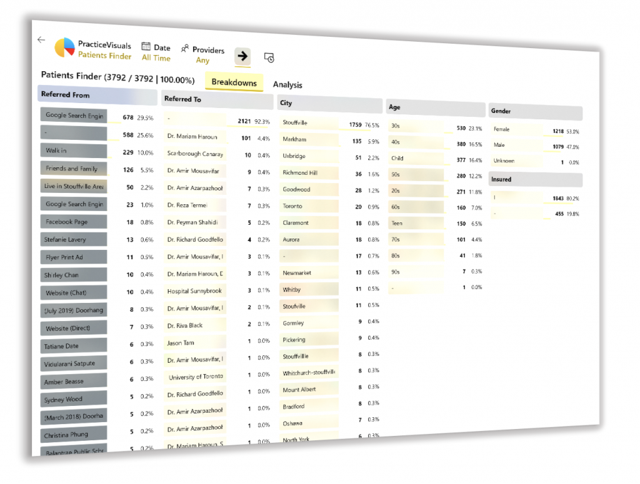Image resolution: width=640 pixels, height=484 pixels.
Task: Filter by city Markham
Action: [x=308, y=139]
